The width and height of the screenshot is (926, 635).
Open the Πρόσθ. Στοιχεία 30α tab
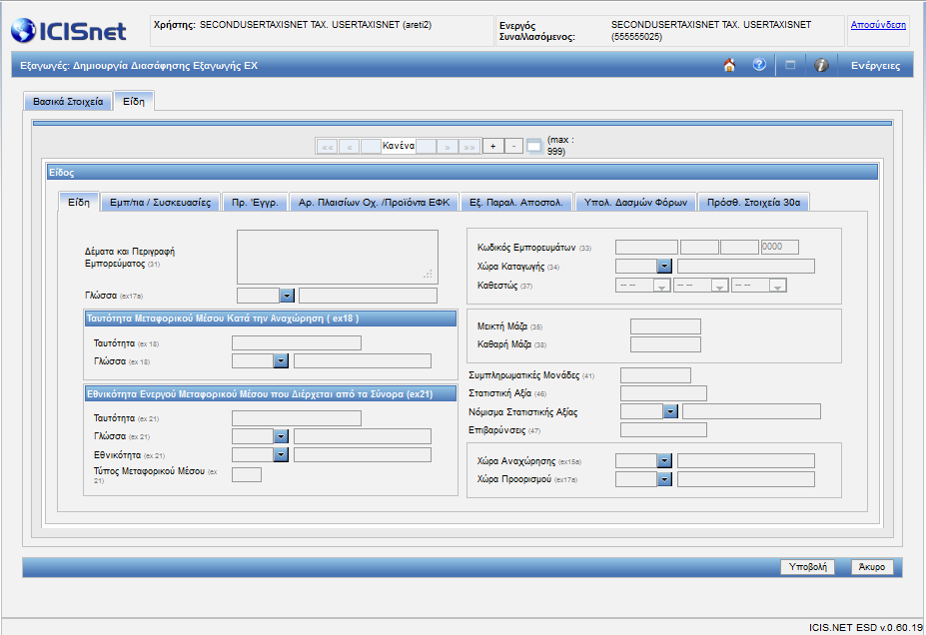point(753,203)
